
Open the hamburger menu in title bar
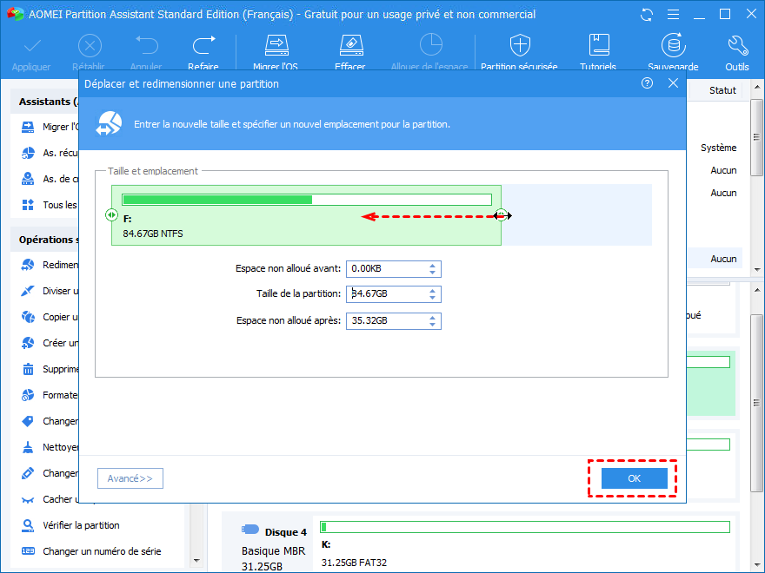click(673, 15)
